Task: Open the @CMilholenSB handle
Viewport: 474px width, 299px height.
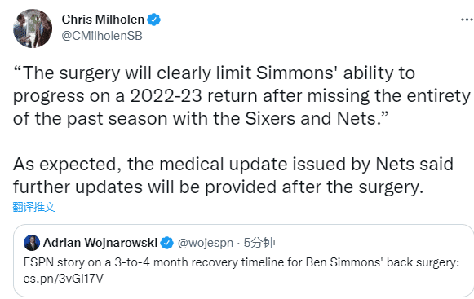Action: 102,36
